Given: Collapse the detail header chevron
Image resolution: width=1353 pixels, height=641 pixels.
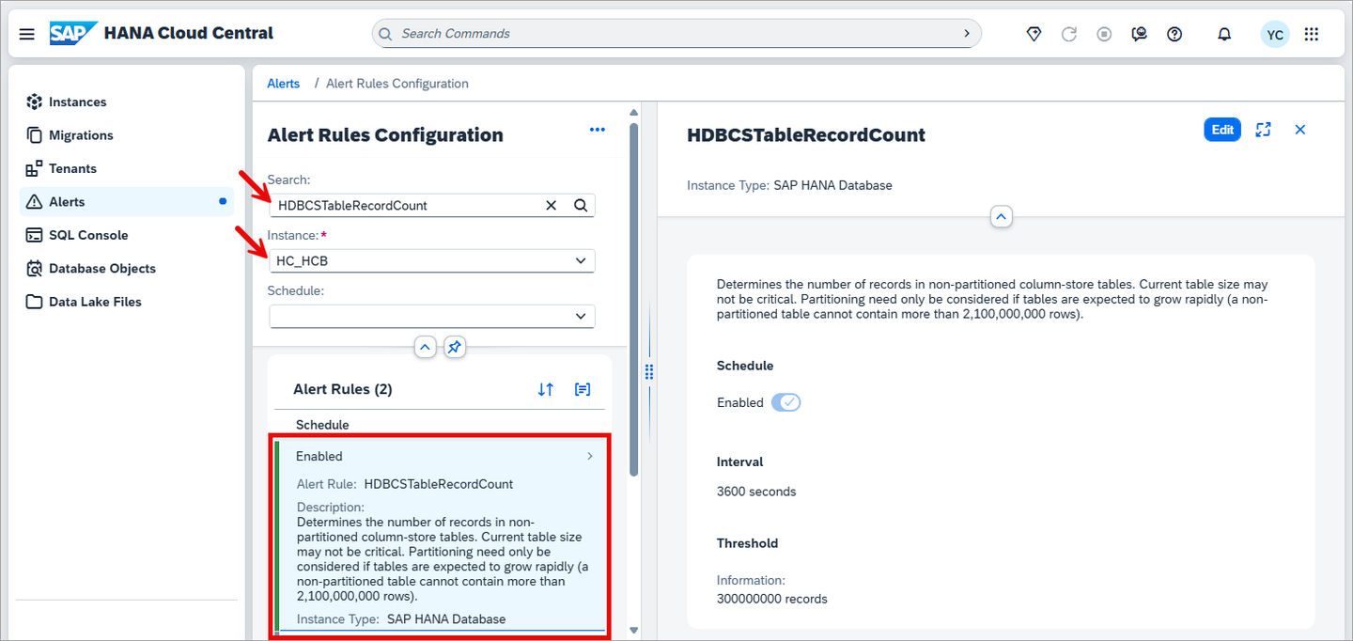Looking at the screenshot, I should (x=1002, y=217).
